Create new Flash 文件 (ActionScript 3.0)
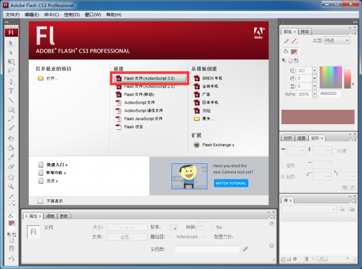362x269 pixels. click(x=150, y=78)
